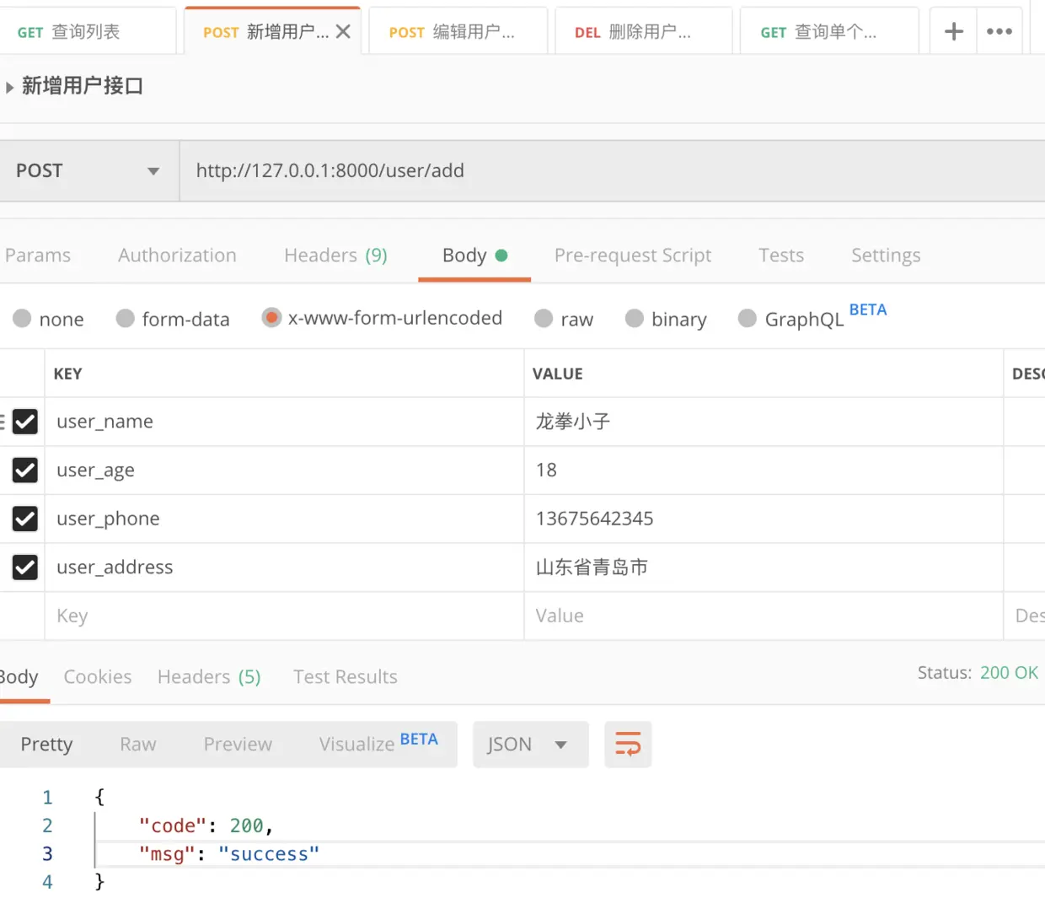Select the form-data body type
This screenshot has width=1045, height=909.
pyautogui.click(x=125, y=318)
